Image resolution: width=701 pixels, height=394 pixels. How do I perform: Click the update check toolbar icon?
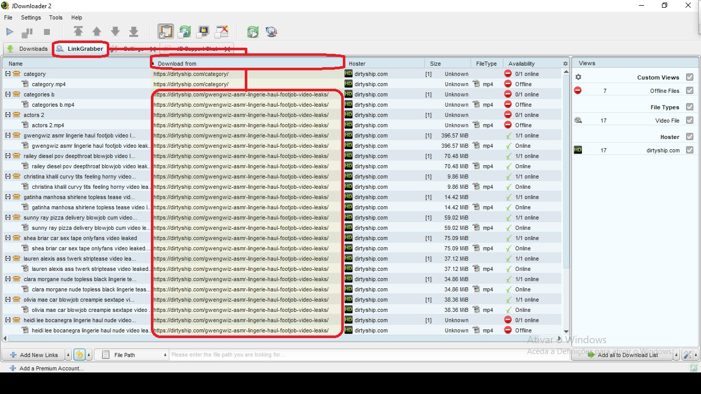[252, 32]
